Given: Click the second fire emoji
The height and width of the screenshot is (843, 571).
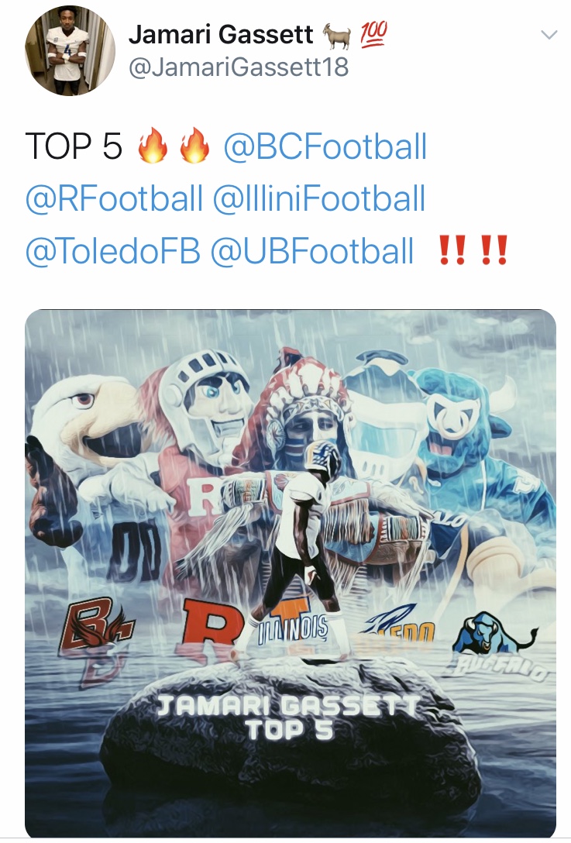Looking at the screenshot, I should tap(194, 146).
